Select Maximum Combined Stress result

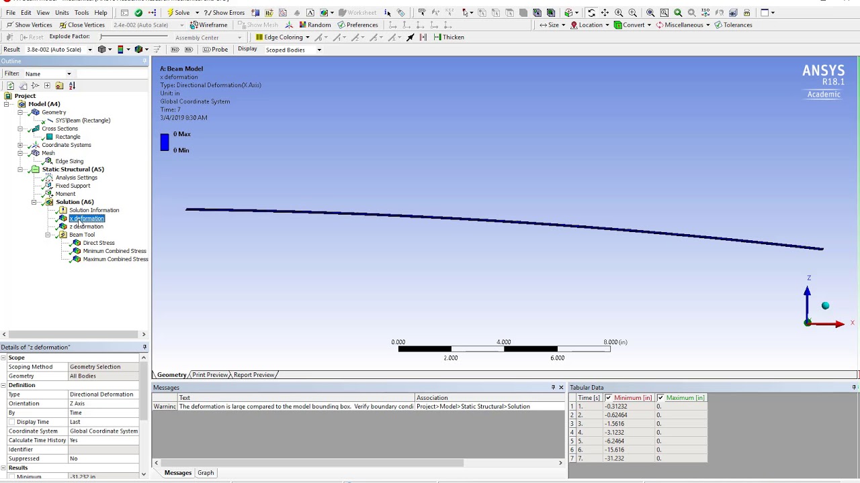(x=116, y=259)
